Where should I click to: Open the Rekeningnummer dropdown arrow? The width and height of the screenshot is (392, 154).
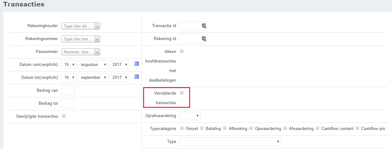pos(97,39)
